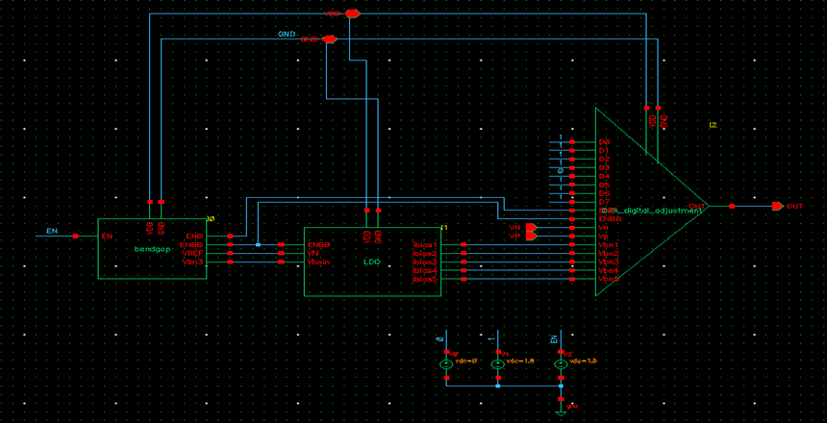827x423 pixels.
Task: Select the blue GND net label
Action: 287,34
